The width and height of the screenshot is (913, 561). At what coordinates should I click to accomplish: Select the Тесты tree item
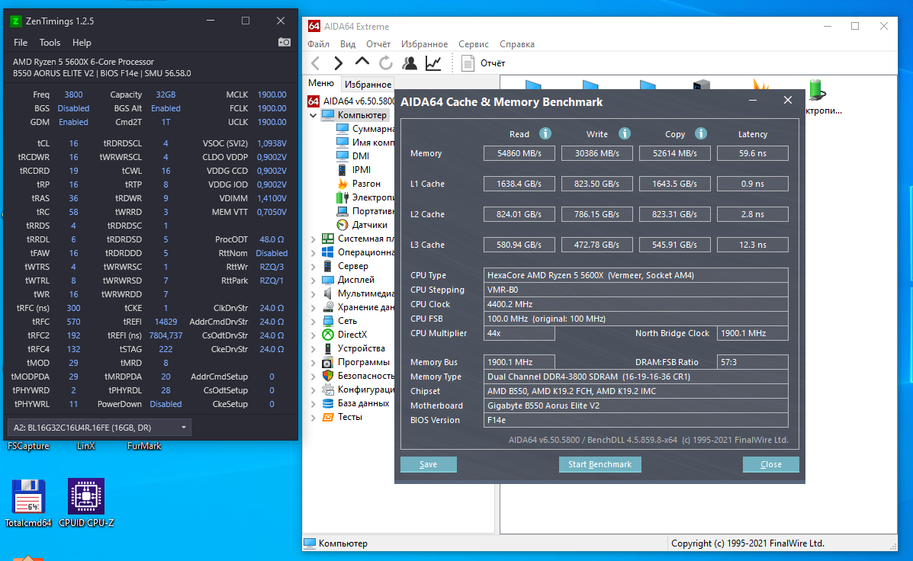pyautogui.click(x=350, y=417)
